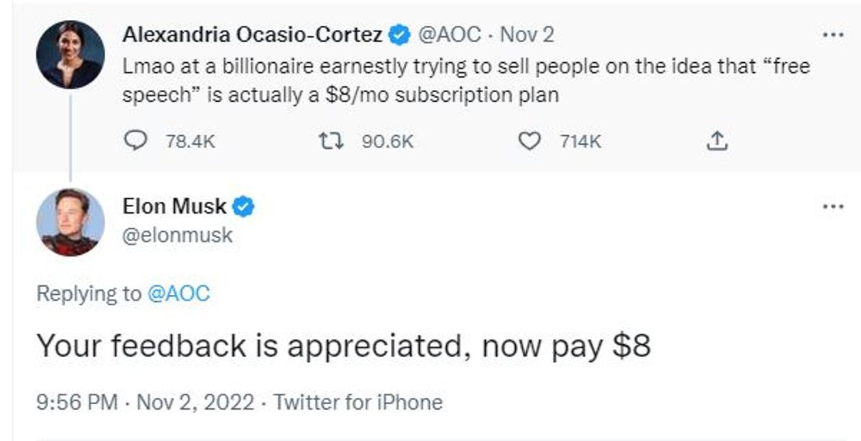Click the 714K likes count

(580, 141)
